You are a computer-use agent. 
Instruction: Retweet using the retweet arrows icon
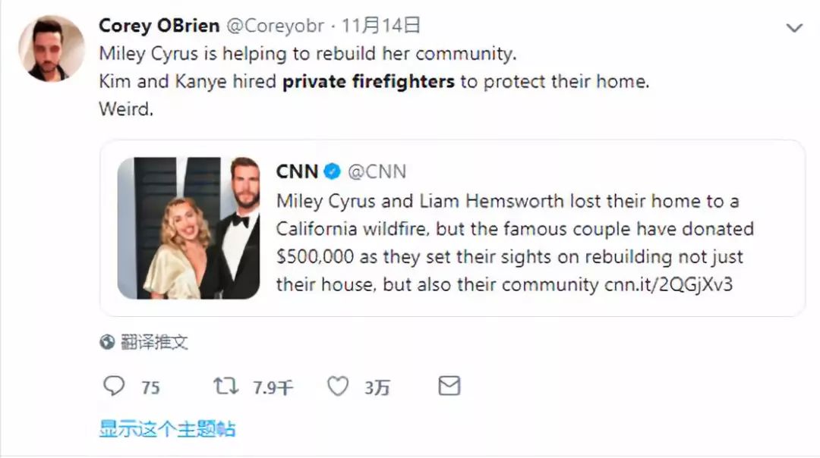(x=225, y=387)
